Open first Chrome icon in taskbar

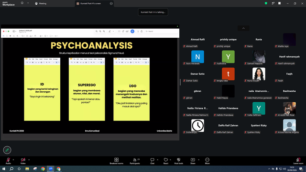coord(43,169)
